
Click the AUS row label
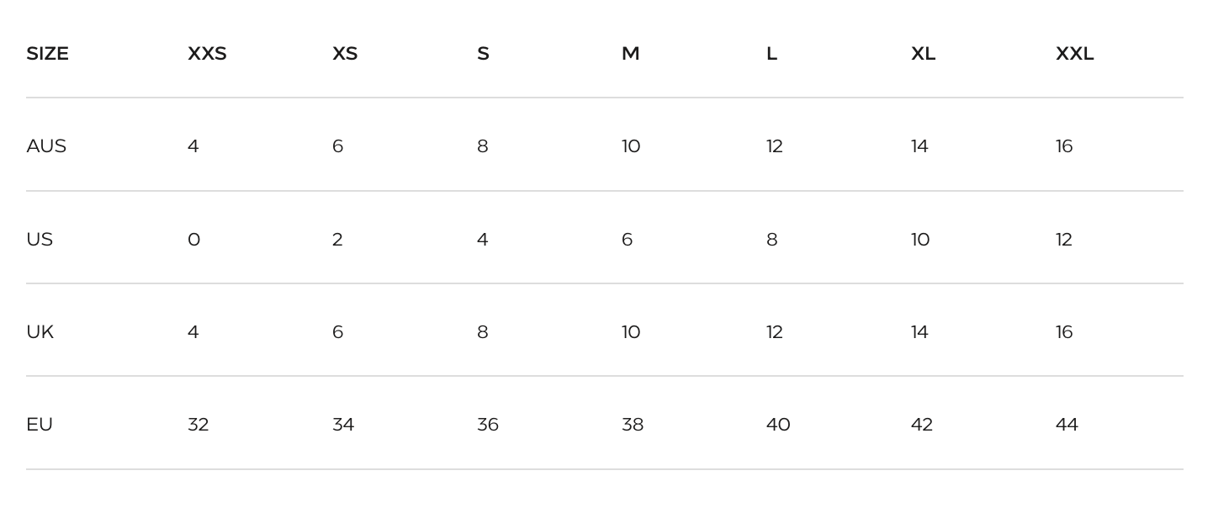[x=46, y=146]
